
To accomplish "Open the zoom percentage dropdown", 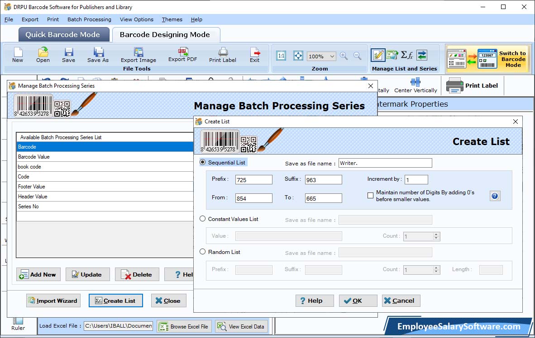I will pos(332,56).
